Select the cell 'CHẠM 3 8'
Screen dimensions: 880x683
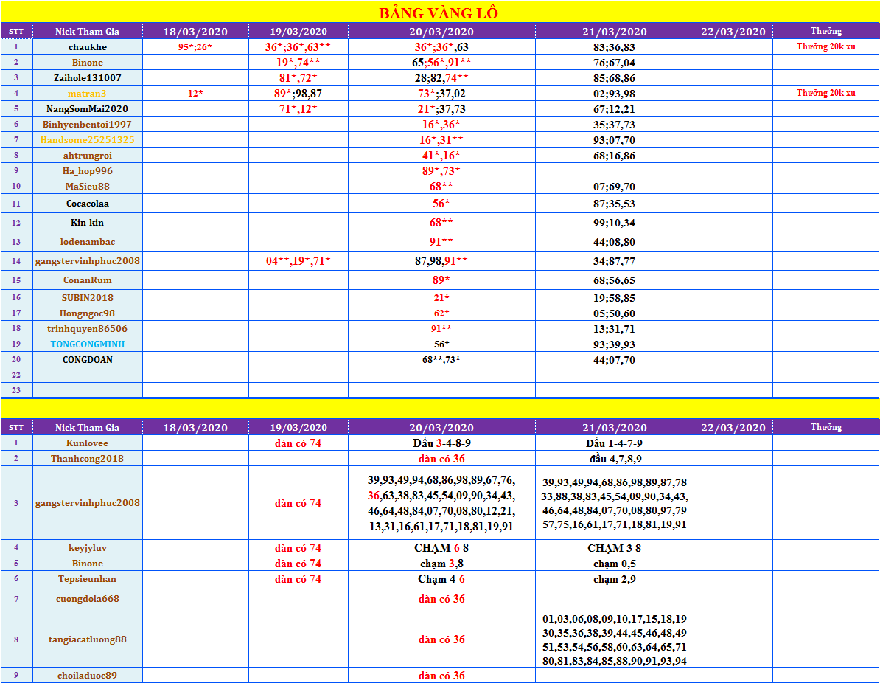614,547
